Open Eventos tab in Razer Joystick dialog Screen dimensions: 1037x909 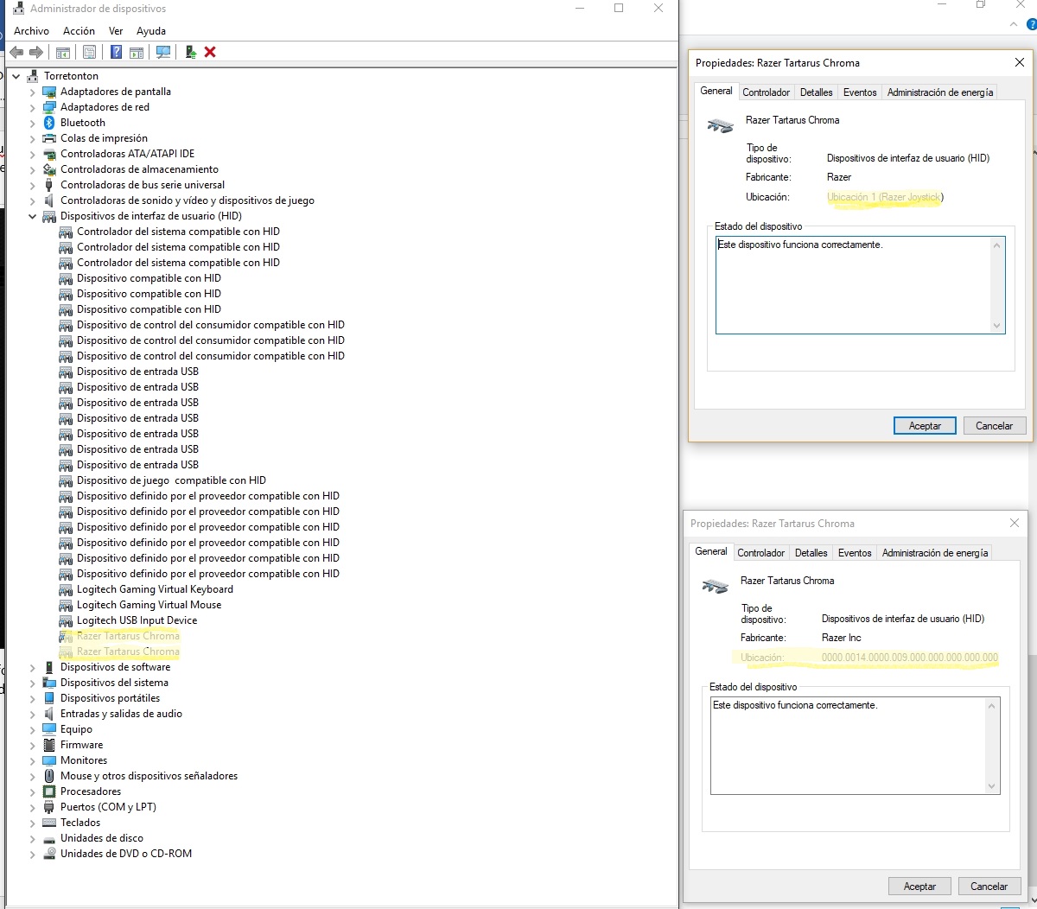[860, 92]
